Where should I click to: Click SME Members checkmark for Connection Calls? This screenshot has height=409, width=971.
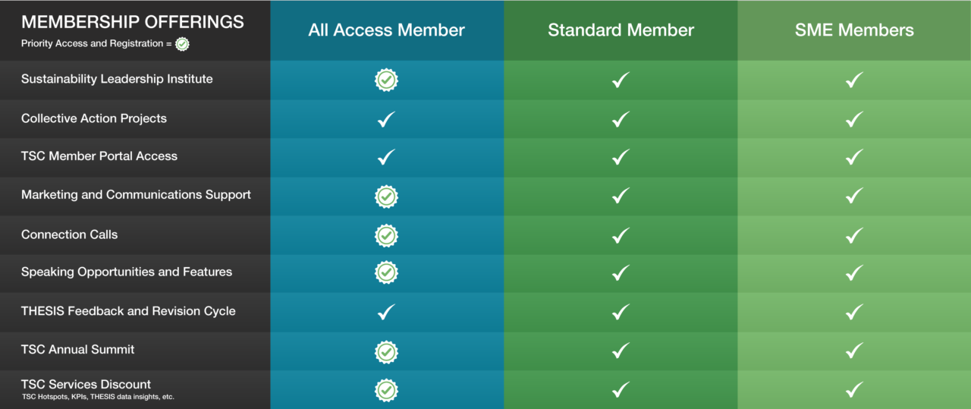pos(854,235)
